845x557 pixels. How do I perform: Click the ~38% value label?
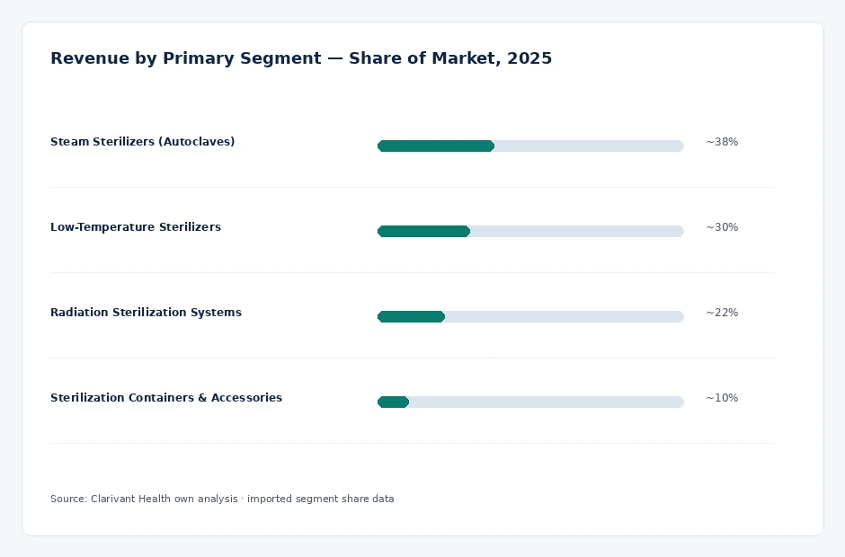pos(722,142)
